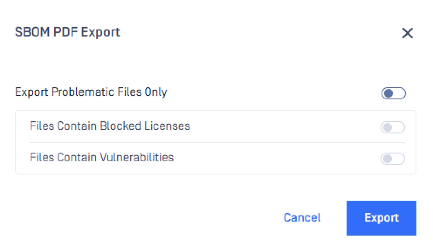Click the "Export Problematic Files Only" label

[x=91, y=92]
